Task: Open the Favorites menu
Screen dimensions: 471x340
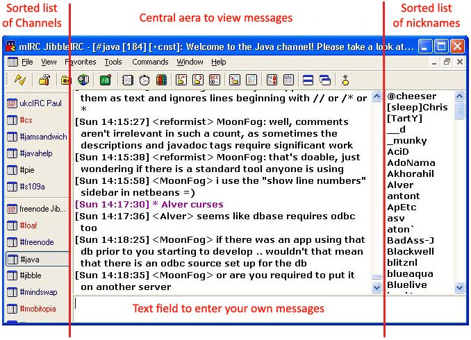Action: [80, 62]
